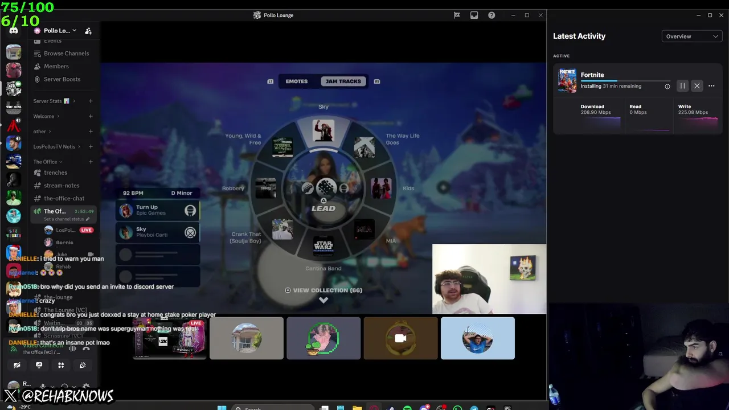
Task: Click the flag icon in Discord title bar
Action: point(457,15)
